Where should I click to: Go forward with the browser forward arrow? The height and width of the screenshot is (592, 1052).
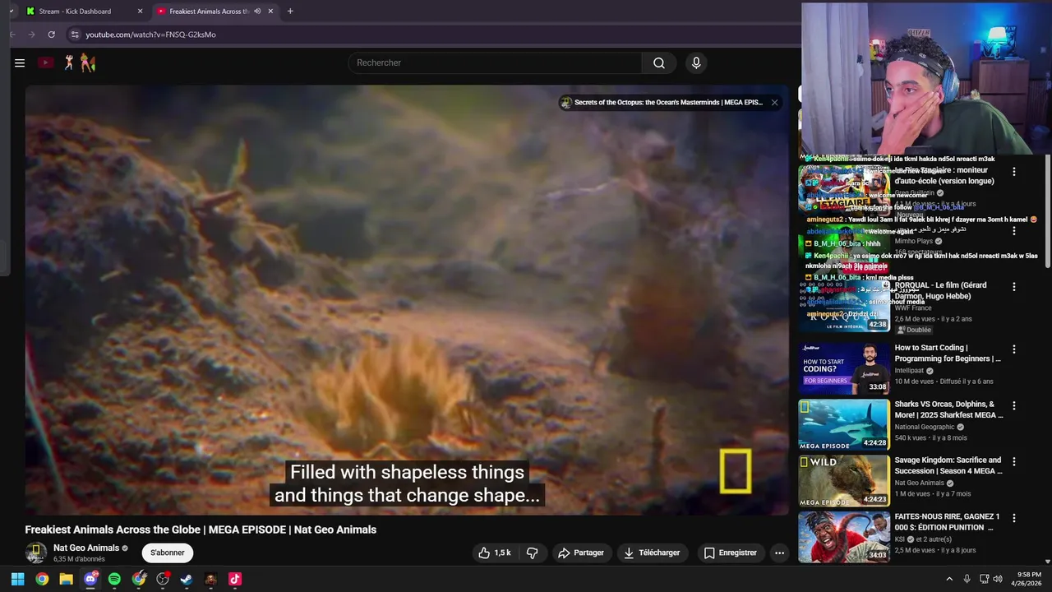pos(31,35)
